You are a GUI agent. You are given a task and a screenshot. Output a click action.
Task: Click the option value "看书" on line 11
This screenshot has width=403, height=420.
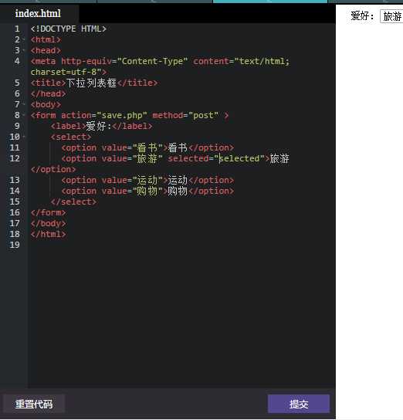(x=147, y=148)
